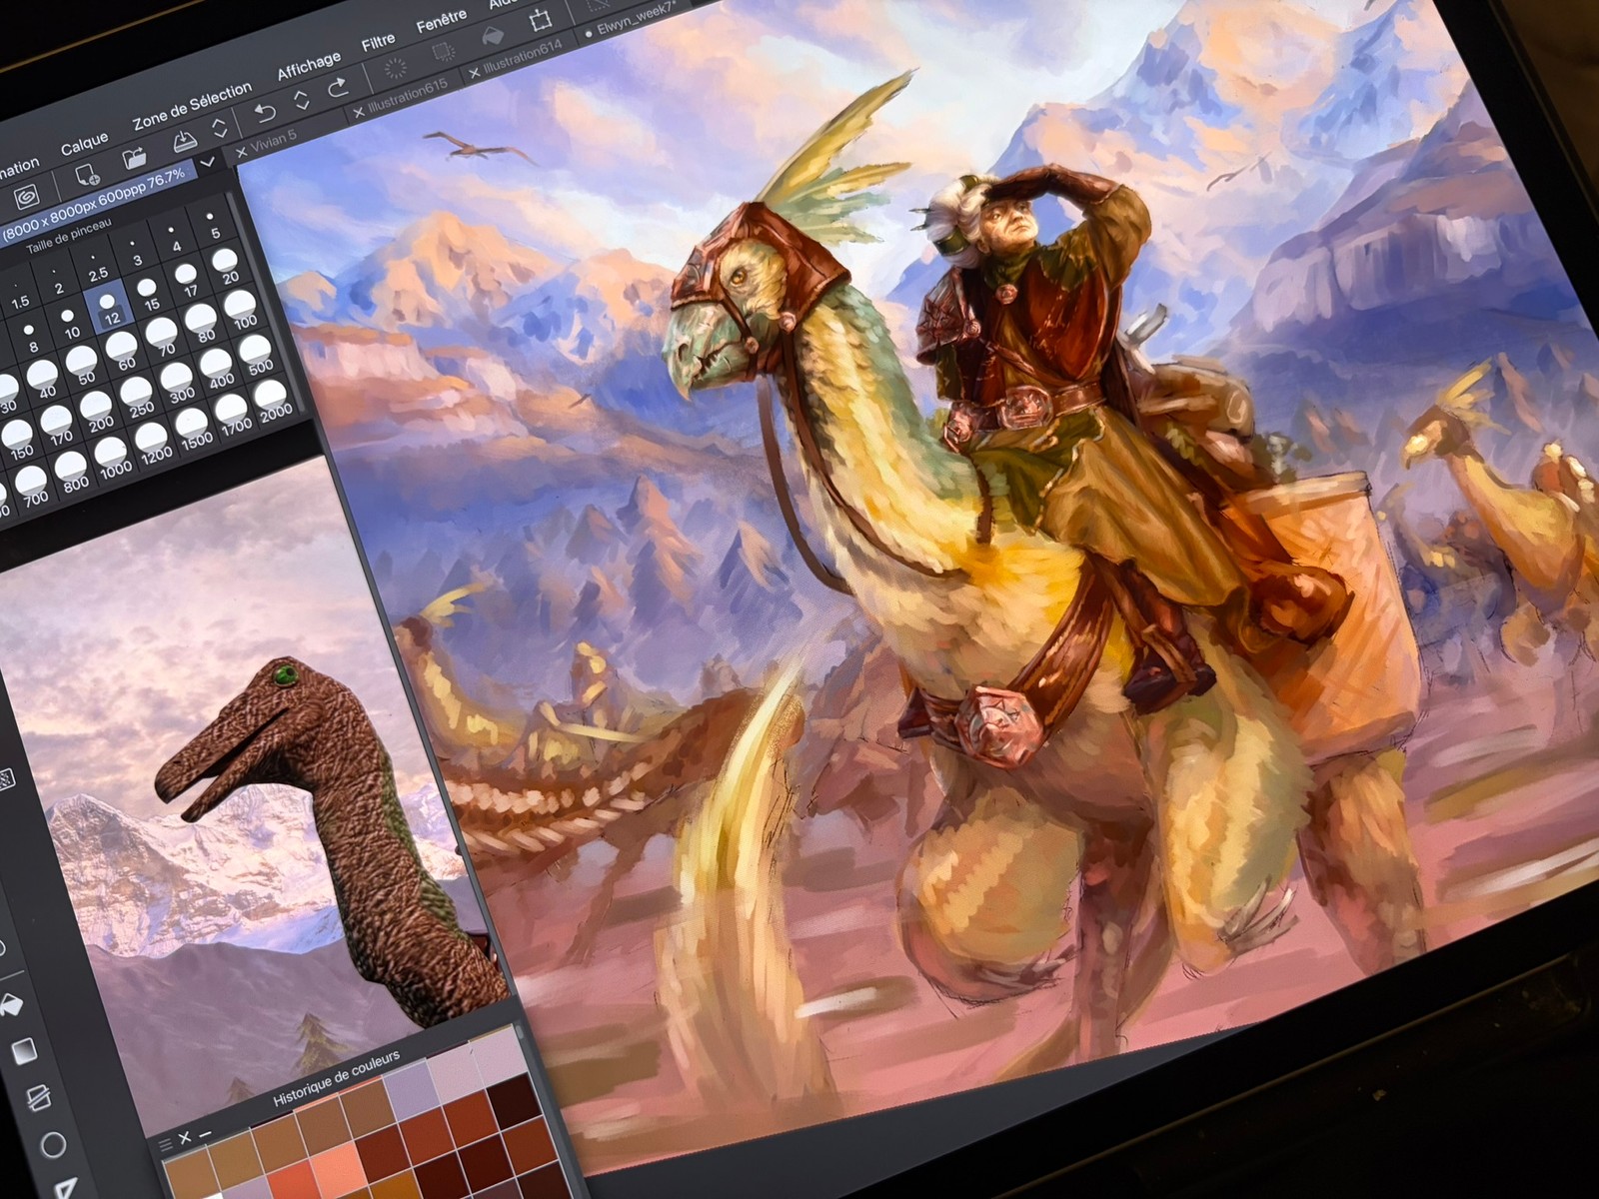The height and width of the screenshot is (1199, 1599).
Task: Click the spinner icon in the command bar
Action: click(396, 68)
